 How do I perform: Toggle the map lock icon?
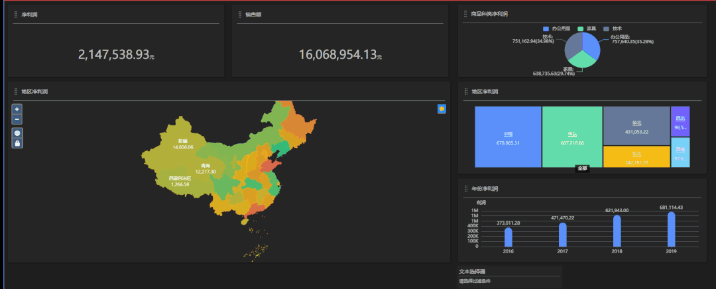(x=17, y=143)
